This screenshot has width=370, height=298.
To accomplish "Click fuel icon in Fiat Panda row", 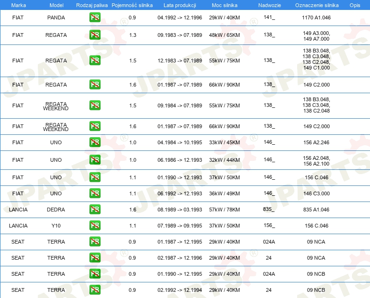I will (x=95, y=18).
